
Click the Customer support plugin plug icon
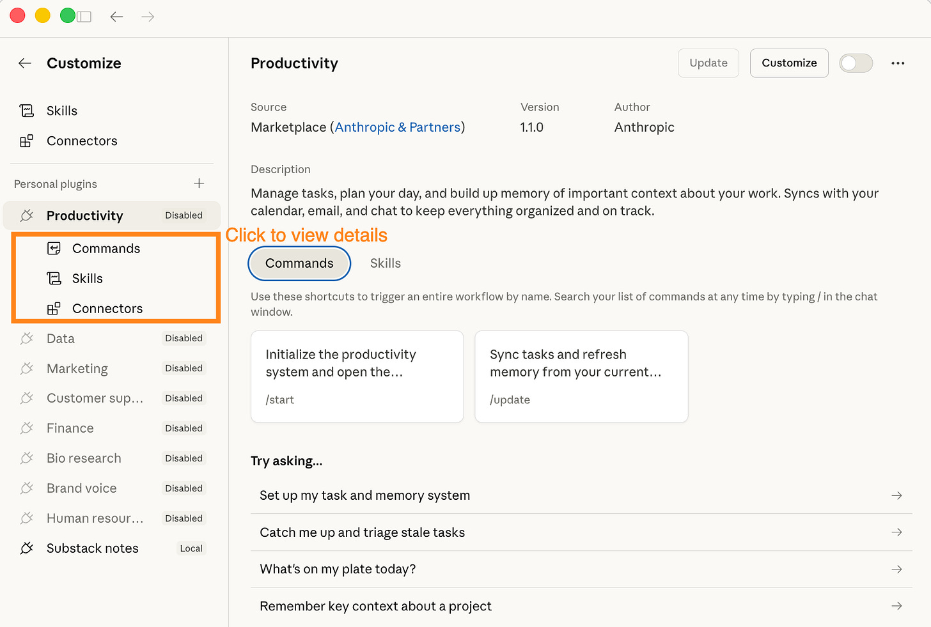27,398
